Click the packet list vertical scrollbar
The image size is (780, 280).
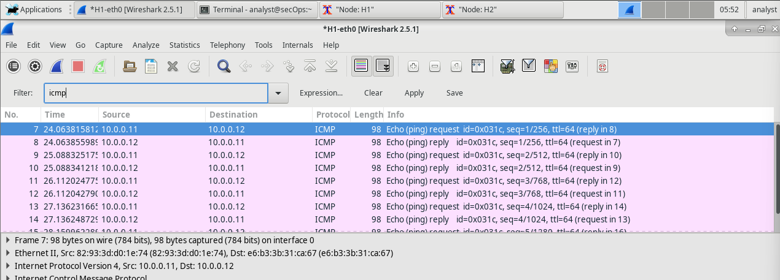tap(777, 169)
